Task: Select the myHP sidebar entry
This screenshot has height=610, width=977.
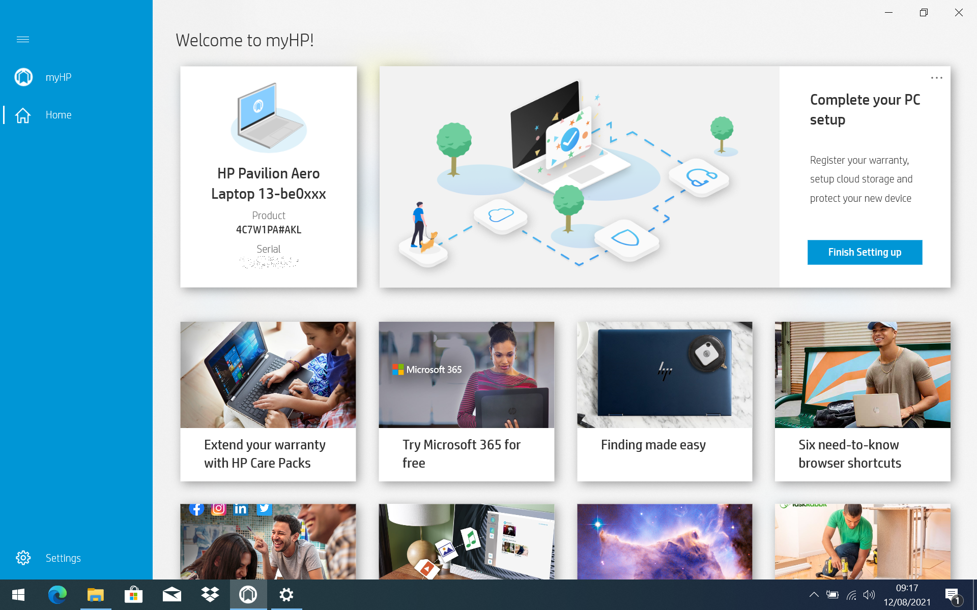Action: coord(76,77)
